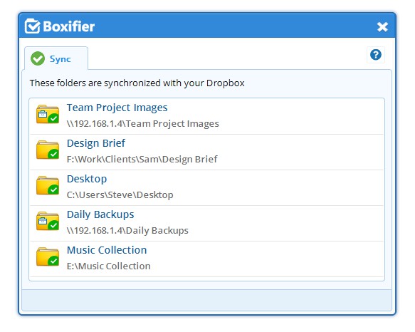
Task: Close the Boxifier window
Action: [382, 27]
